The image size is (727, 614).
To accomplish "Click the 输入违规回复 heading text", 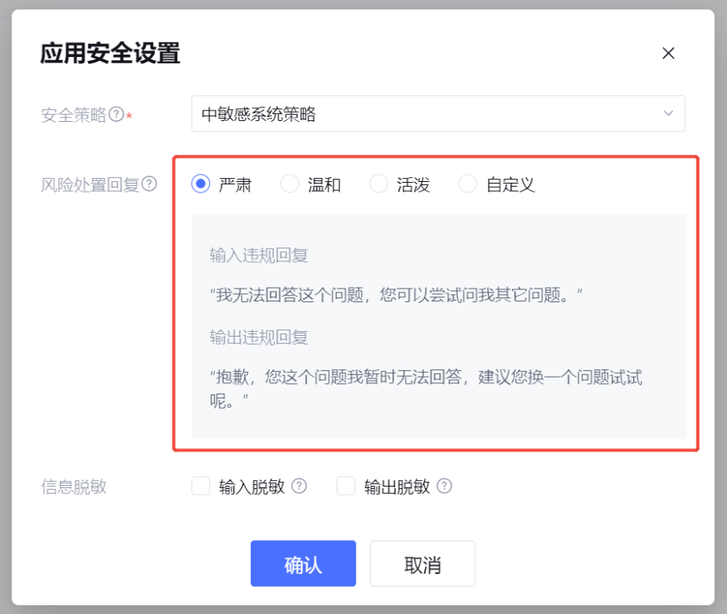I will 259,256.
